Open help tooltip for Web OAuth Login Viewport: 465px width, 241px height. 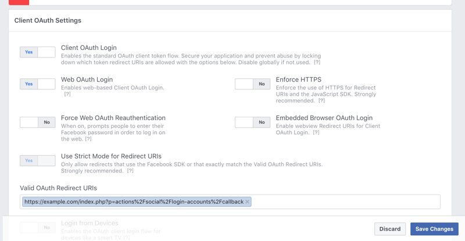tap(67, 94)
